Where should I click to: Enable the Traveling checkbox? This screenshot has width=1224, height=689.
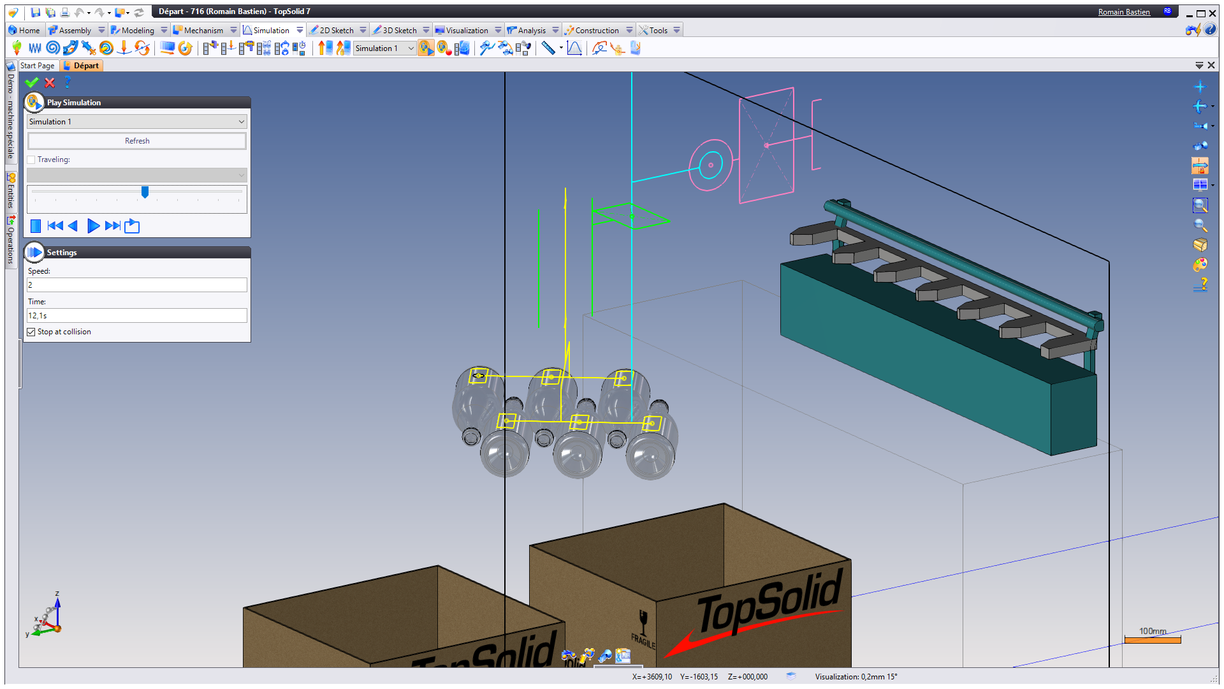click(x=31, y=159)
